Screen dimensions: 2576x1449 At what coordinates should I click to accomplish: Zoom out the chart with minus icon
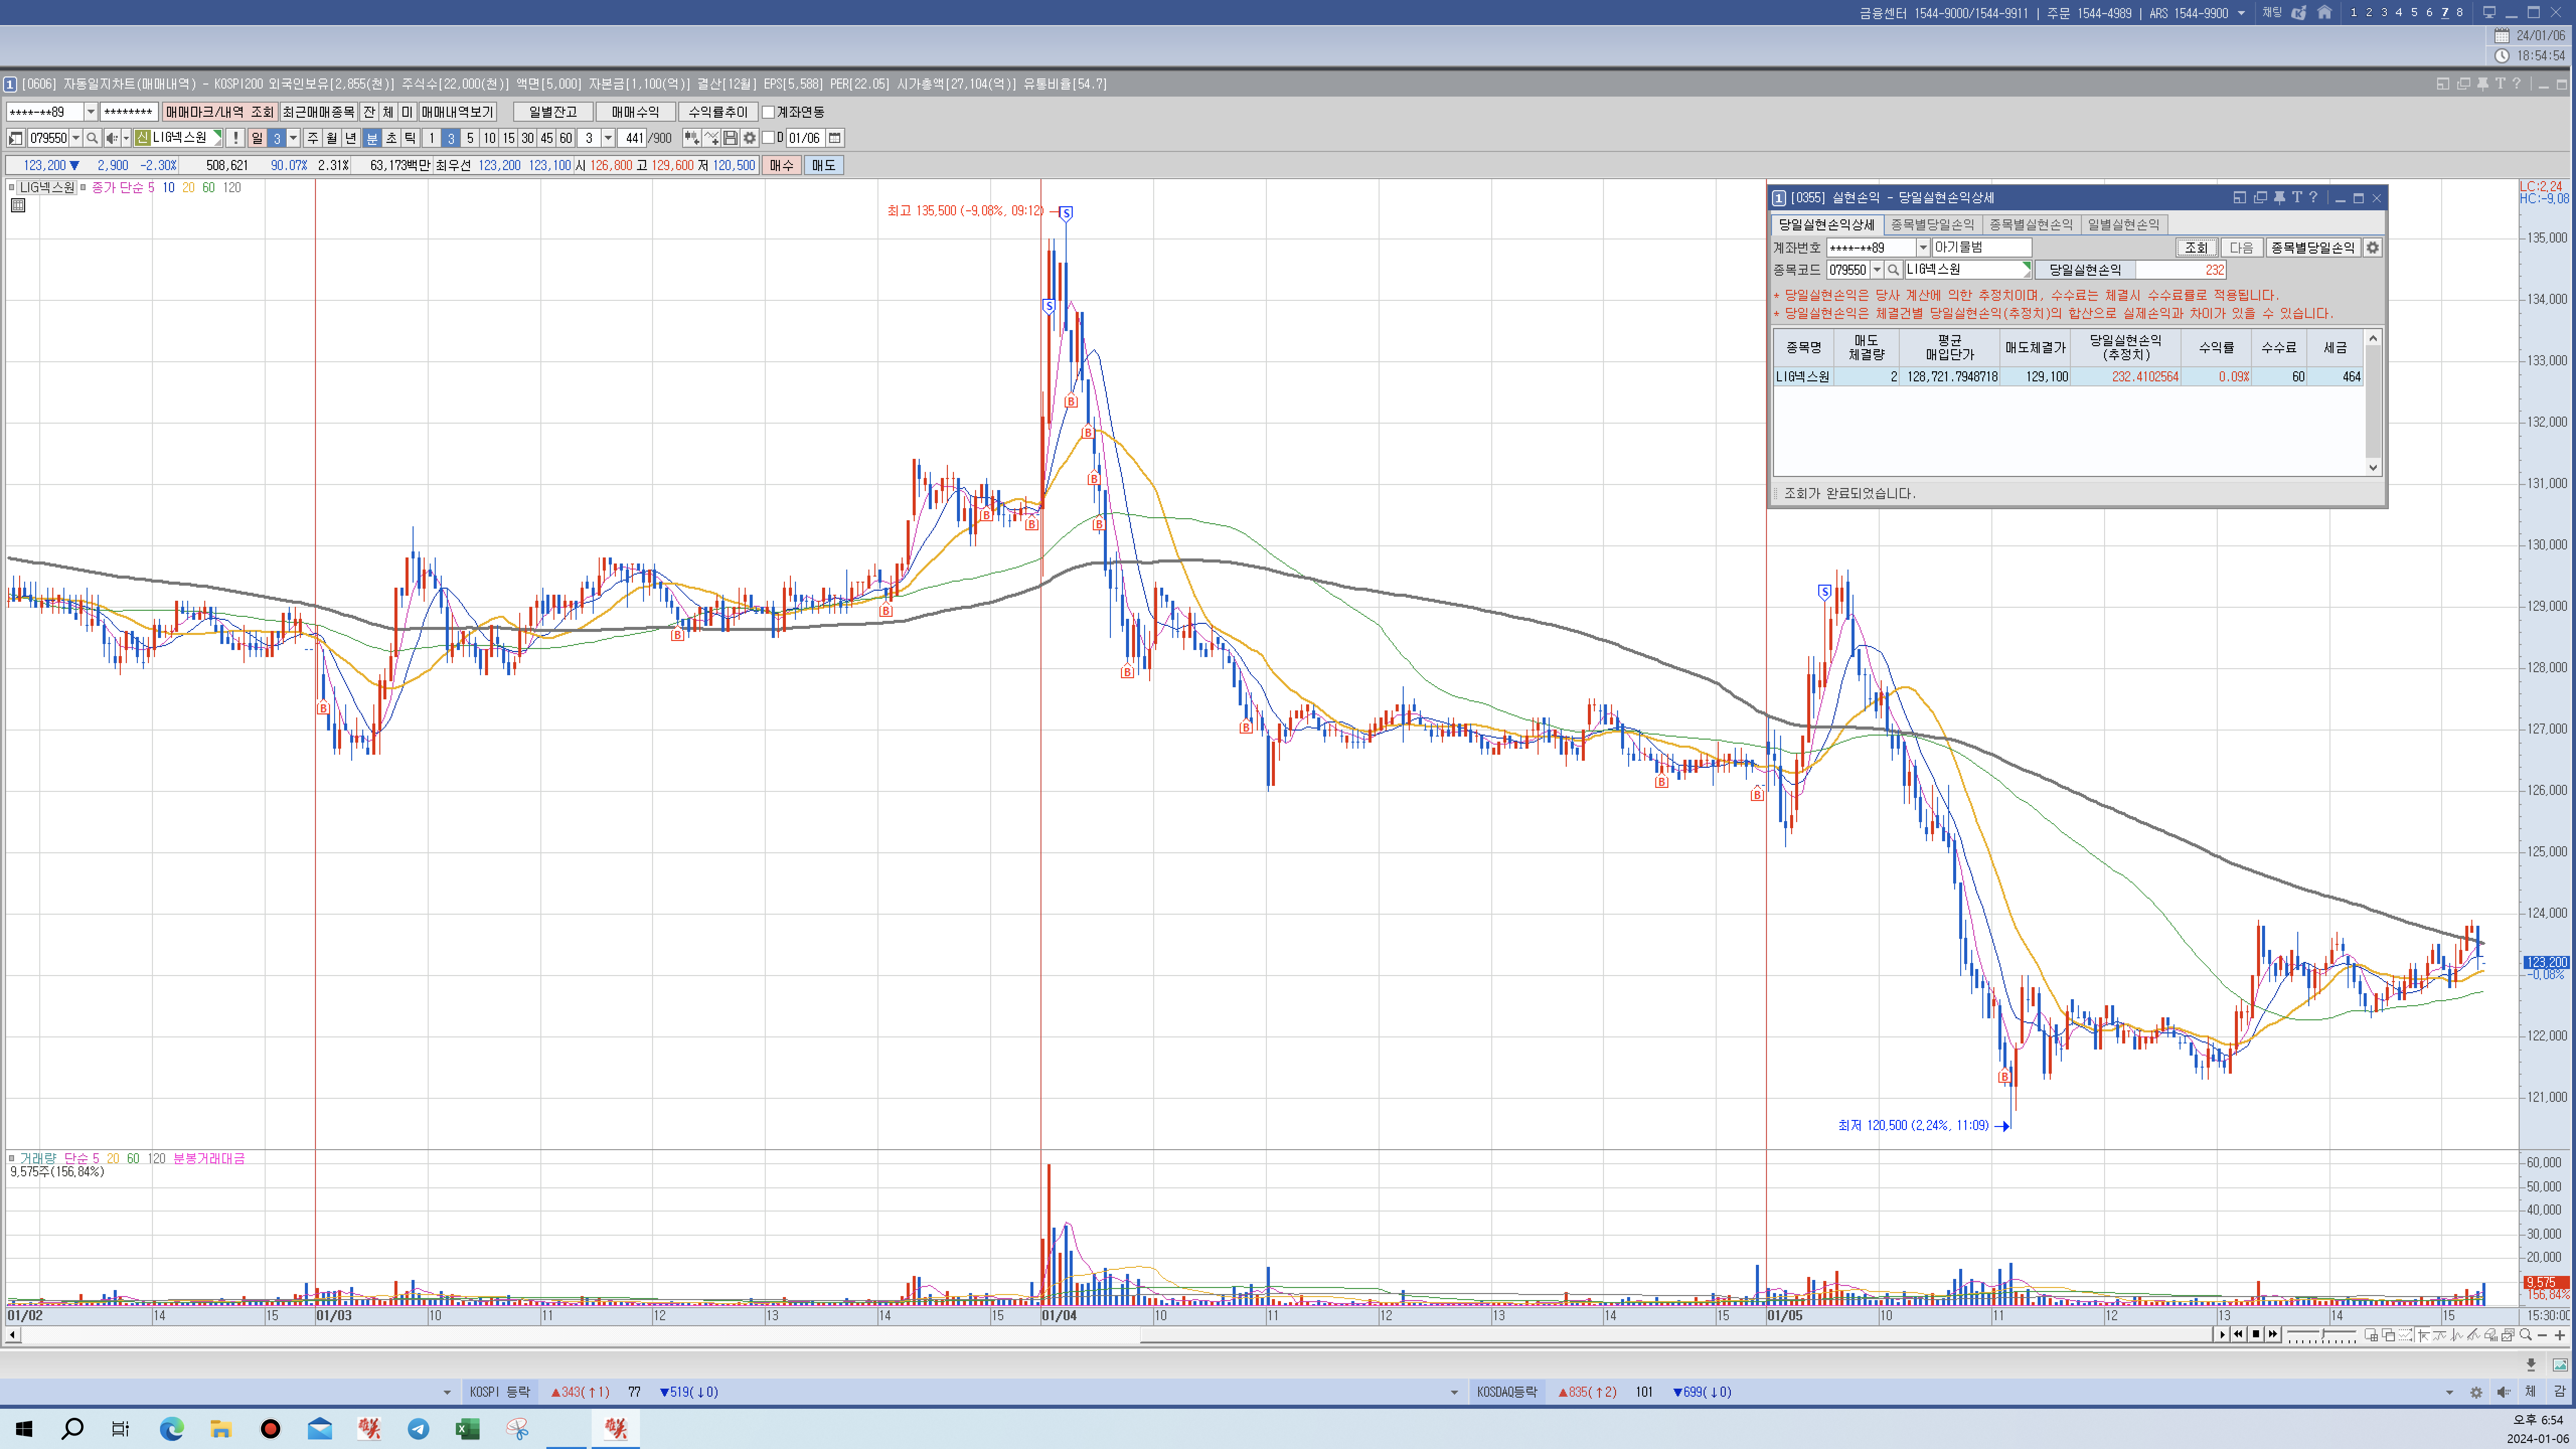(2542, 1335)
